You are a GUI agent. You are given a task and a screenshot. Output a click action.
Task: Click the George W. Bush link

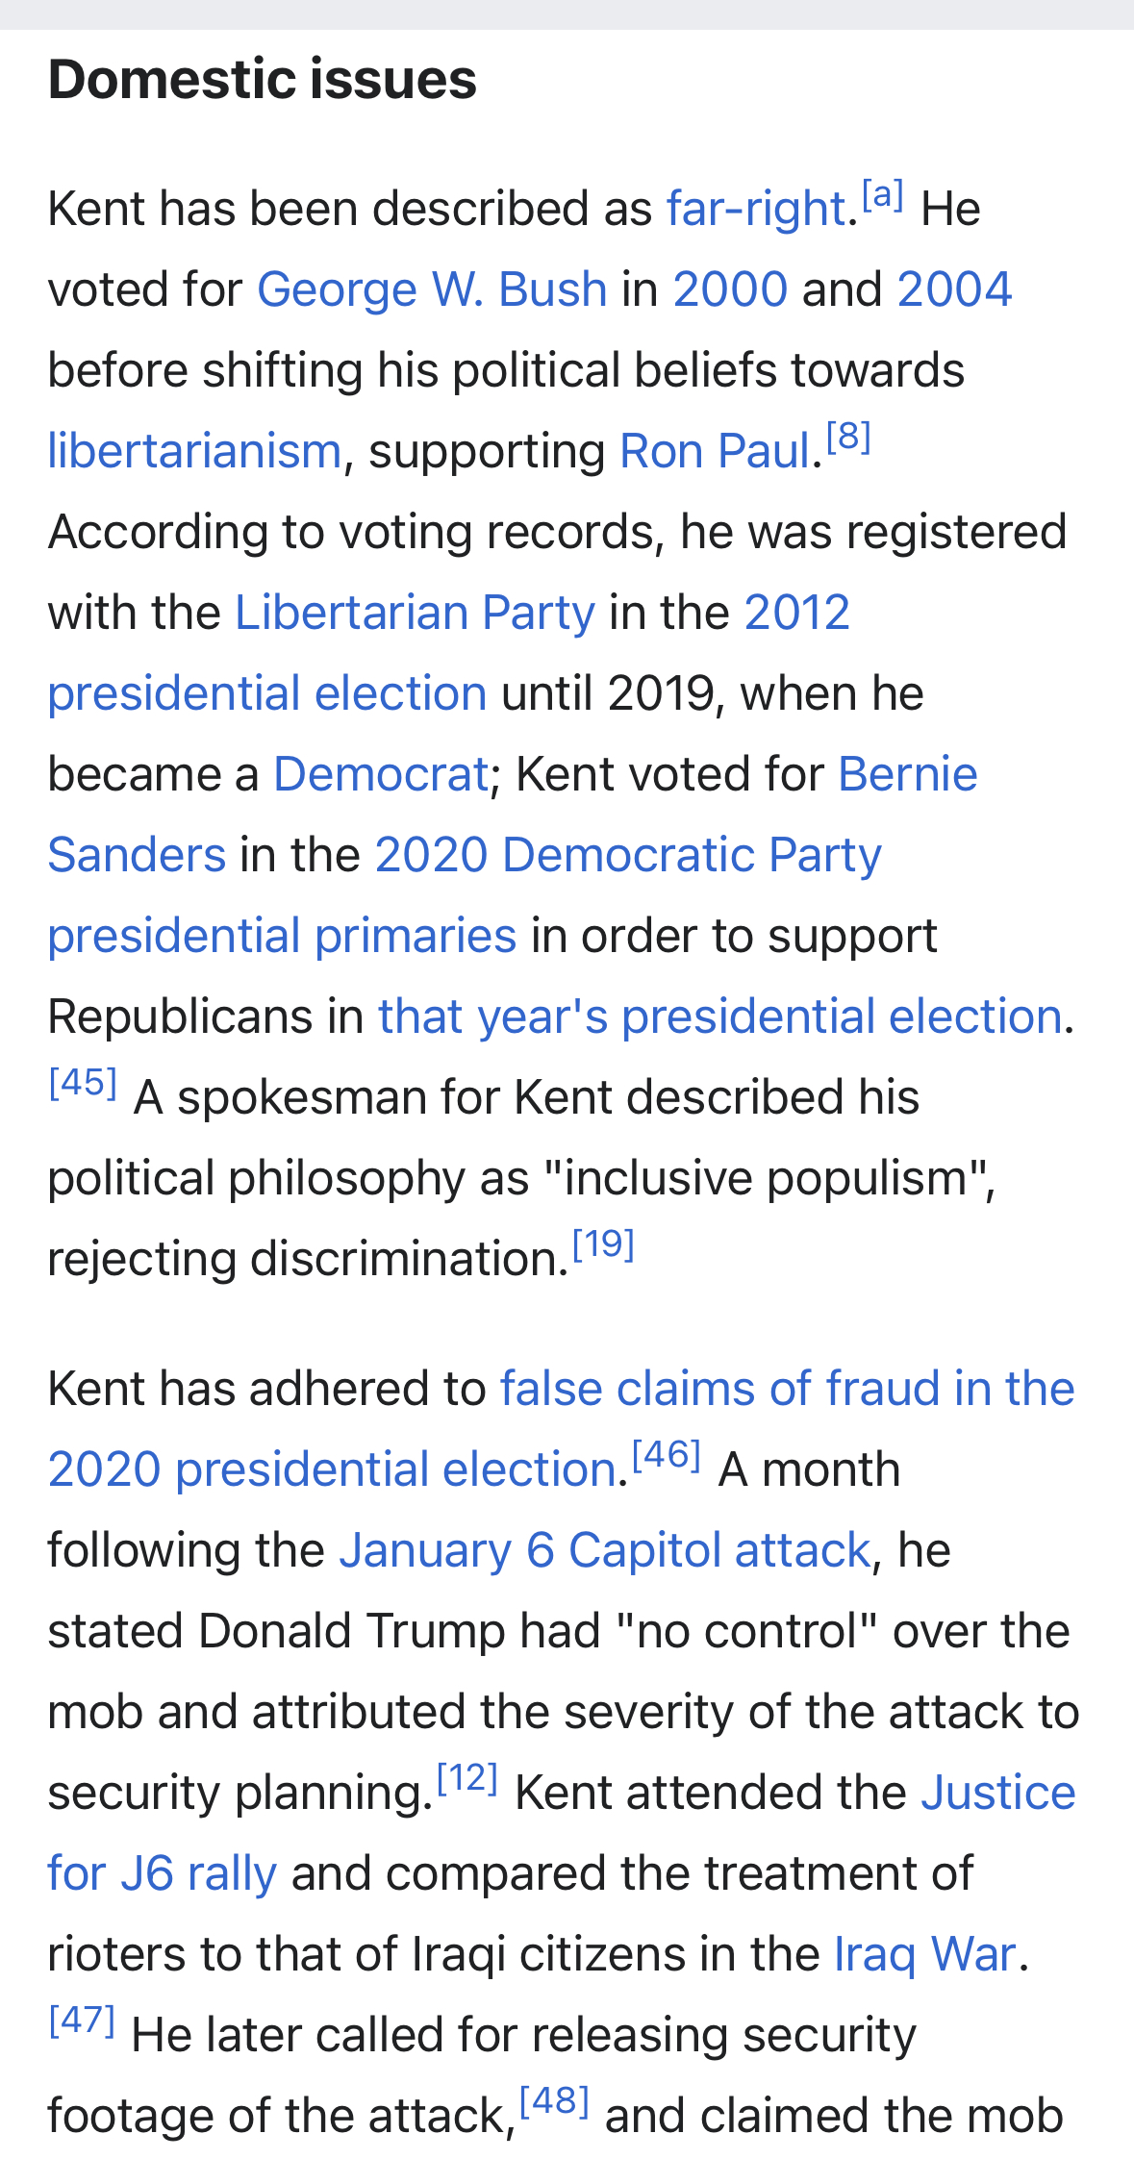click(x=432, y=289)
